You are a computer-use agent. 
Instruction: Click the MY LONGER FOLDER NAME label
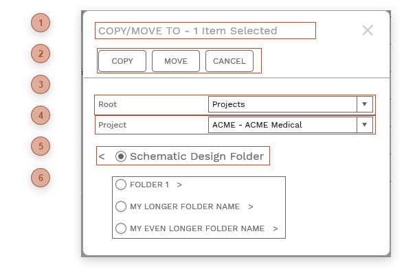point(185,206)
